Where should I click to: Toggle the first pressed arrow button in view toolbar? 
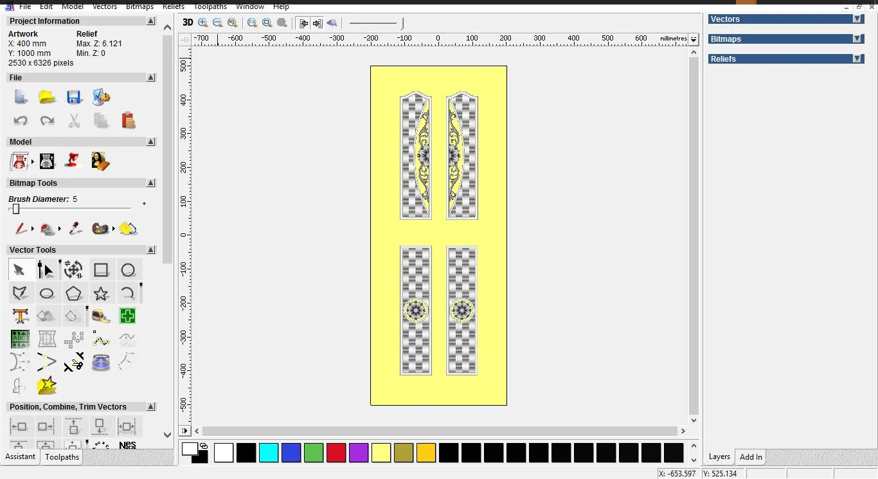(x=303, y=23)
